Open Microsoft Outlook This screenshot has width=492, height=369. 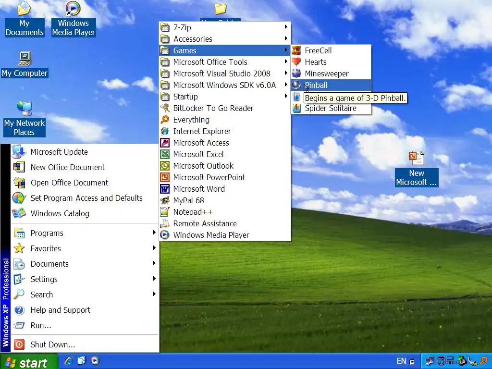(x=225, y=166)
